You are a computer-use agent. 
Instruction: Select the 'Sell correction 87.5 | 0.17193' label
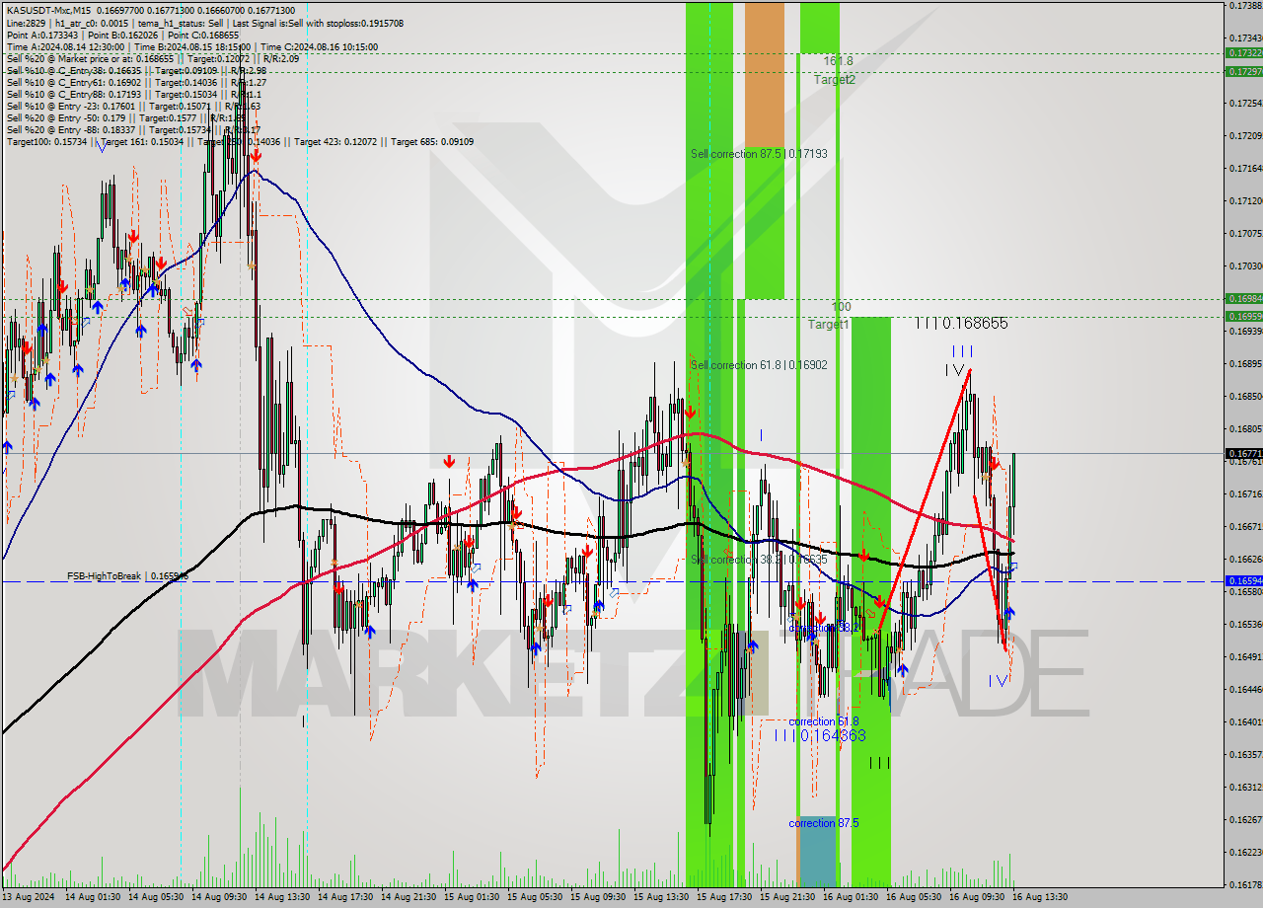[x=759, y=155]
